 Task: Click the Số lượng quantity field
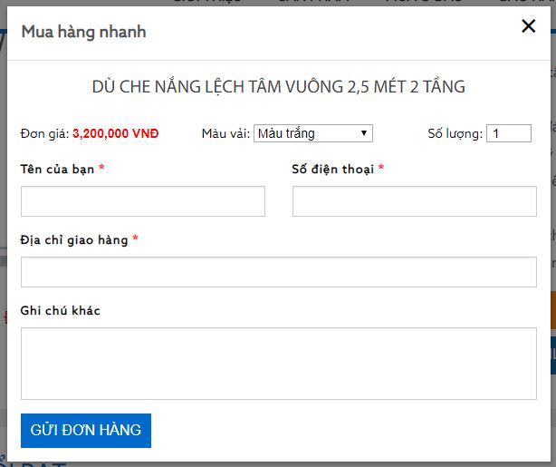click(508, 133)
